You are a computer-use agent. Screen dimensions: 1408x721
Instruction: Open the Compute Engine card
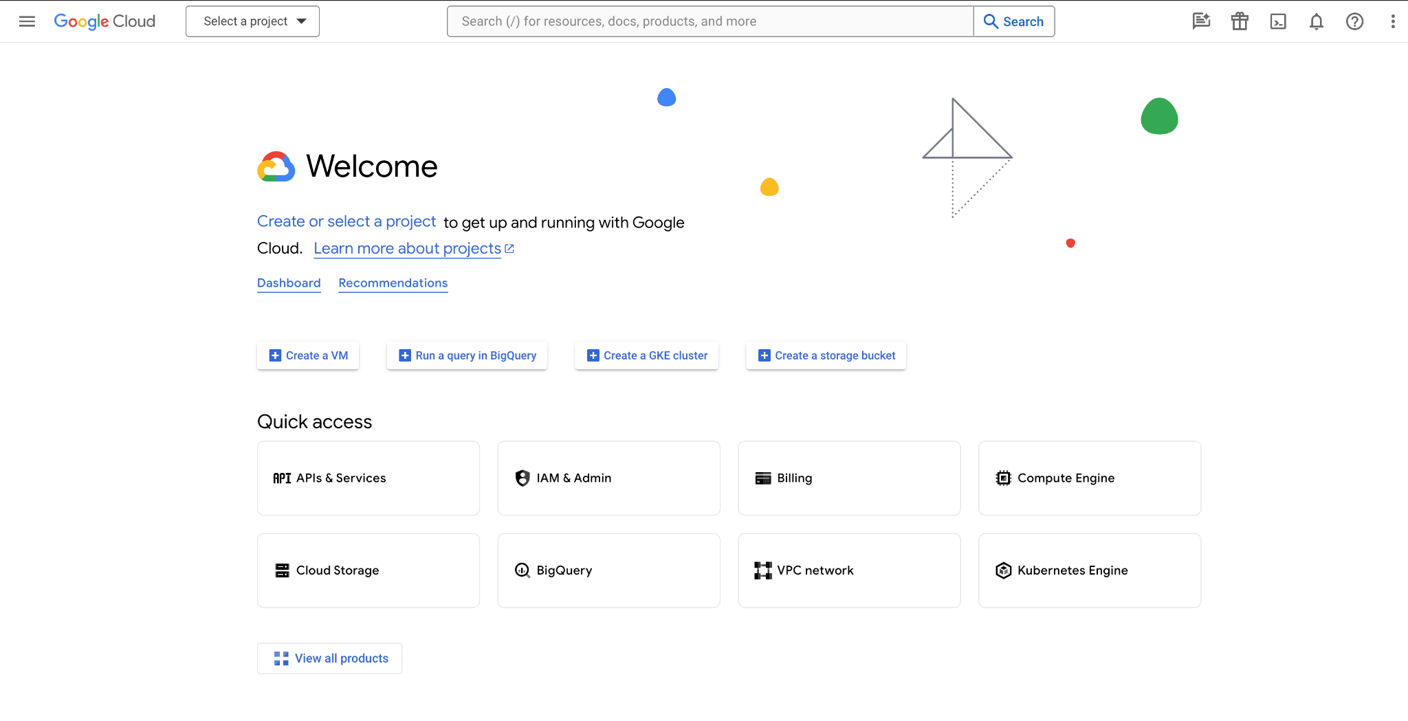(x=1090, y=478)
